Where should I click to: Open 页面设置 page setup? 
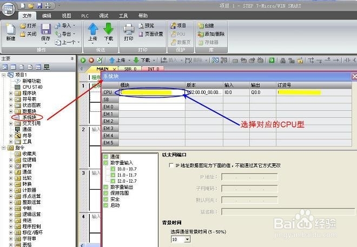[151, 34]
